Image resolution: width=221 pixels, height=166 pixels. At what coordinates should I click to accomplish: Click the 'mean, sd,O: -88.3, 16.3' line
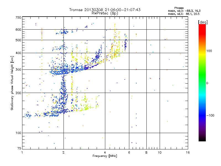pos(184,11)
